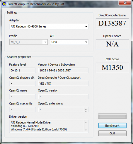Click the benchmark progress bar

pyautogui.click(x=112, y=116)
